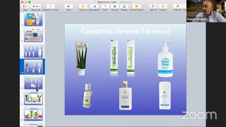The image size is (226, 127).
Task: Click the document title Маркетинг план
Action: 107,2
